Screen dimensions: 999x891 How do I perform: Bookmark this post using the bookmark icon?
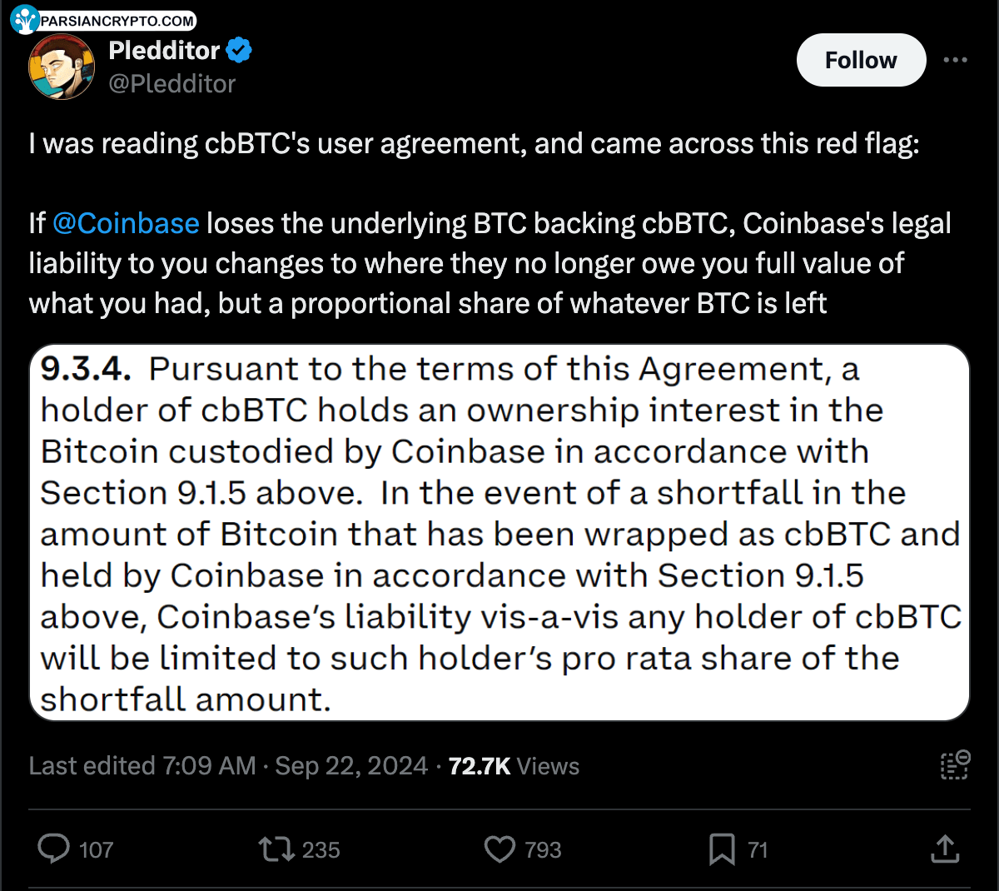(721, 849)
